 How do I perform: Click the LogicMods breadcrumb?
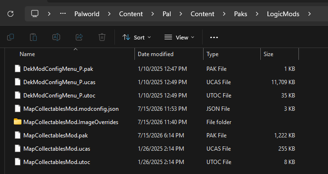(x=283, y=14)
